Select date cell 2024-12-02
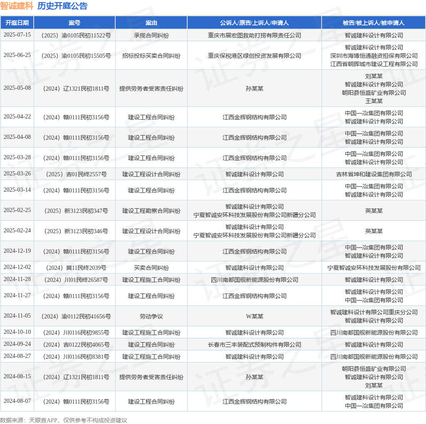Screen dimensions: 426x424 coord(17,267)
